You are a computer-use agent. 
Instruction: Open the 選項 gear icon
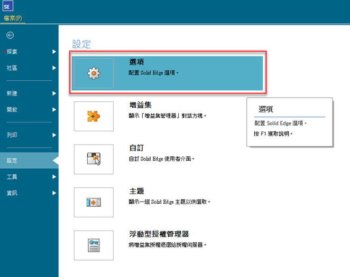(94, 73)
